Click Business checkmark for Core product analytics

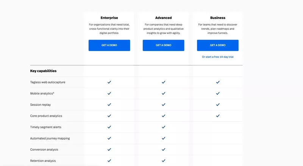point(218,116)
